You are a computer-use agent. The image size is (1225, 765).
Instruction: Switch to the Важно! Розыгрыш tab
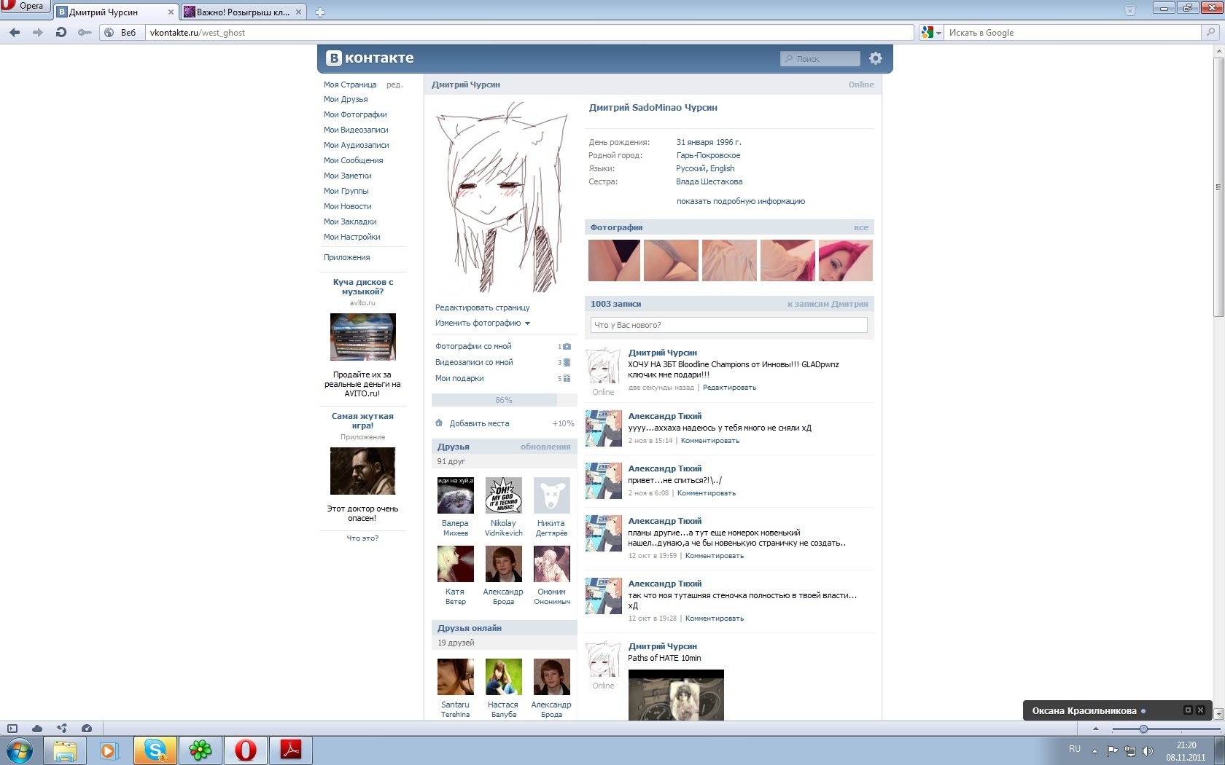click(x=242, y=12)
